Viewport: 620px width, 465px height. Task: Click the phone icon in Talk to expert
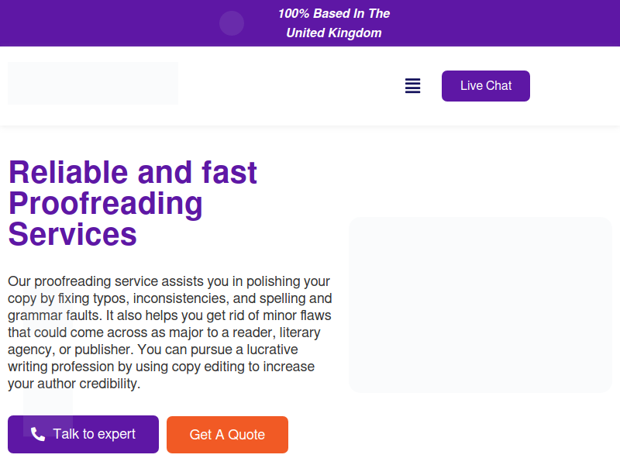point(38,434)
